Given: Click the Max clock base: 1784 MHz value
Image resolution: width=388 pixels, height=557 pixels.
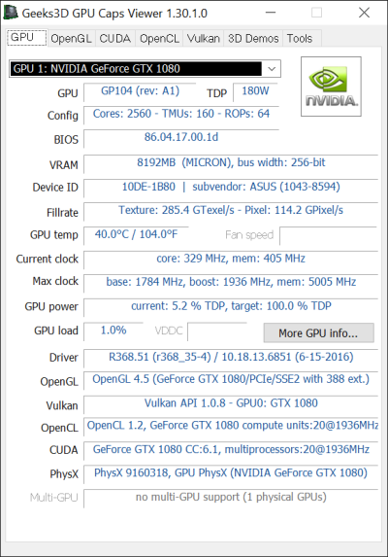Looking at the screenshot, I should coord(231,283).
